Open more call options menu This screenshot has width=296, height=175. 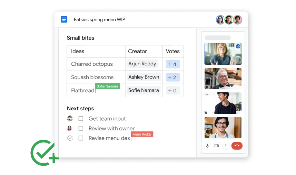pos(226,146)
